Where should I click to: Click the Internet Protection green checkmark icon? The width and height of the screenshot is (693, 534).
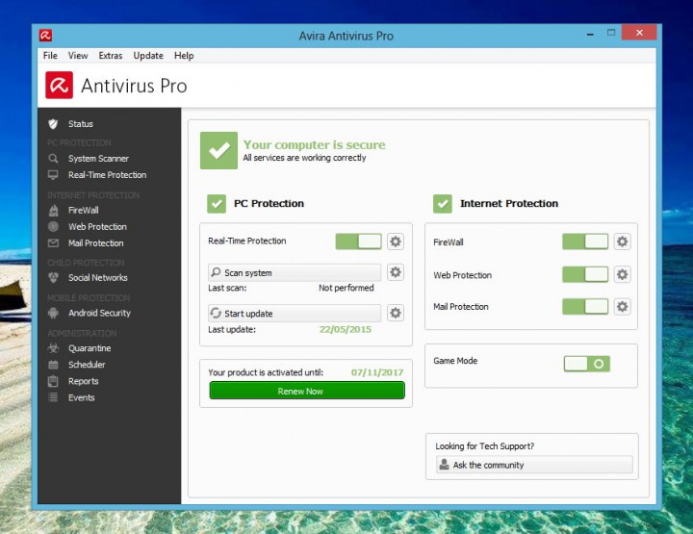pyautogui.click(x=443, y=204)
